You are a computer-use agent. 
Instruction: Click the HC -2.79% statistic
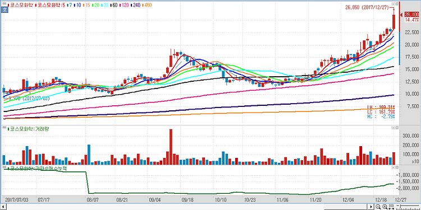tap(381, 117)
